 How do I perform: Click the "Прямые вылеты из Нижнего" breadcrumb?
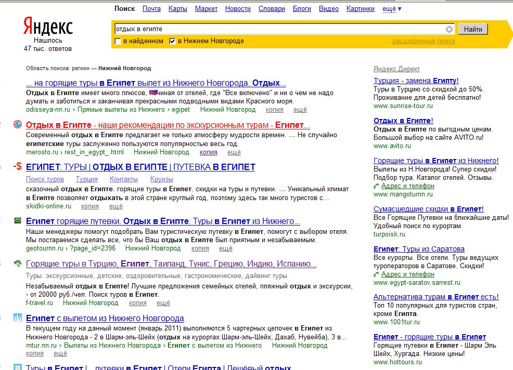(121, 110)
